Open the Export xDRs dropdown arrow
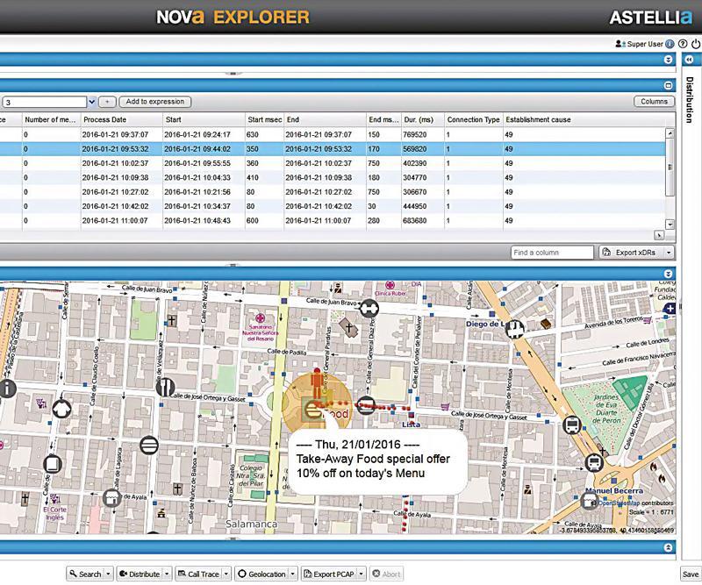The height and width of the screenshot is (585, 702). click(x=669, y=253)
